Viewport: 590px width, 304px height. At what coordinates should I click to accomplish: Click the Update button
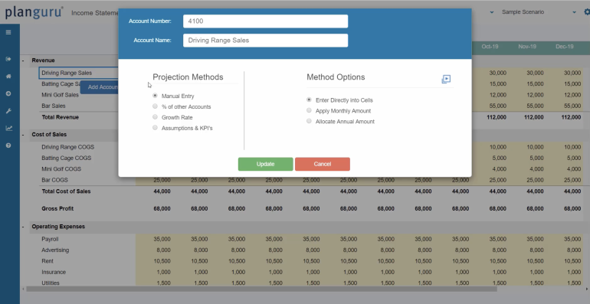coord(266,164)
